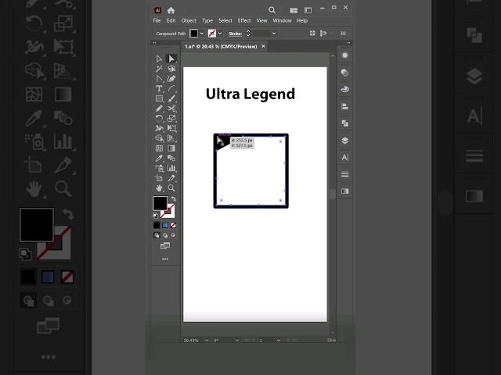The width and height of the screenshot is (501, 375).
Task: Open the File menu
Action: coord(157,20)
